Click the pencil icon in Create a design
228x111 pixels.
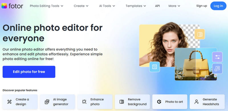(x=9, y=102)
